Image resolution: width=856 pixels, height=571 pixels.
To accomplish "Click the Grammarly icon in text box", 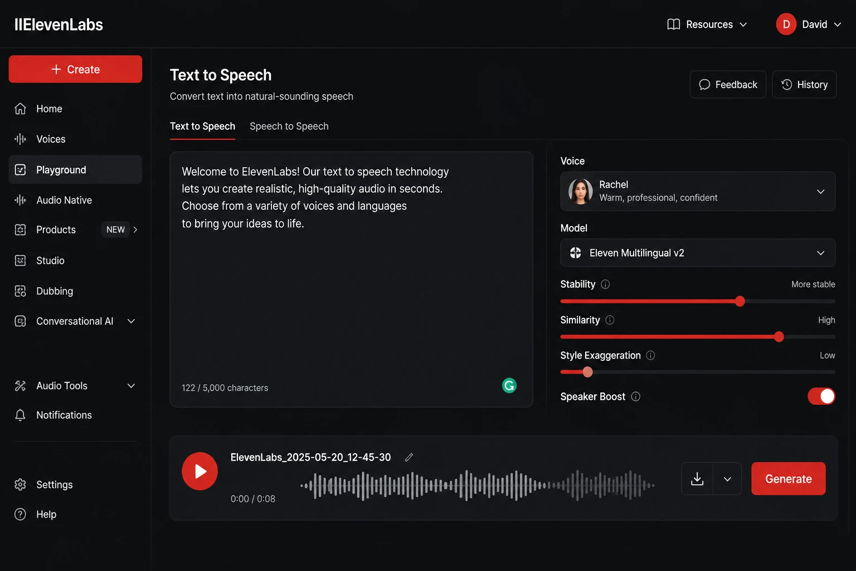I will coord(509,385).
